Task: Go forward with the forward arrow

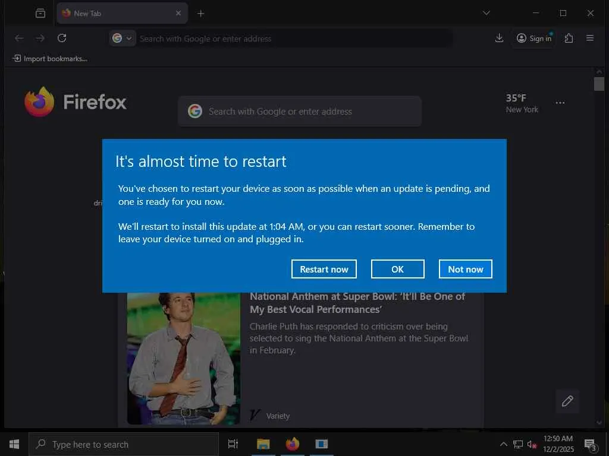Action: (40, 38)
